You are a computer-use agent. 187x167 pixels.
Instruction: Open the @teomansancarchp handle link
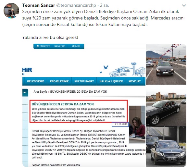pos(76,6)
